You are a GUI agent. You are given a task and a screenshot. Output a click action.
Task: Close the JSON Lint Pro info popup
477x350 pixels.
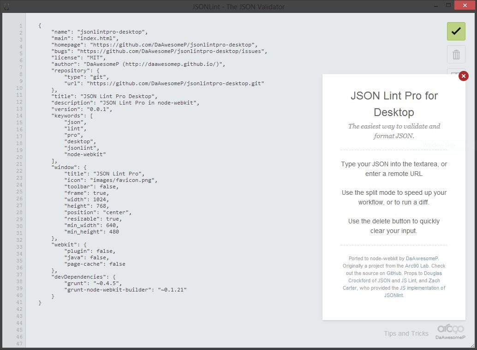click(463, 76)
